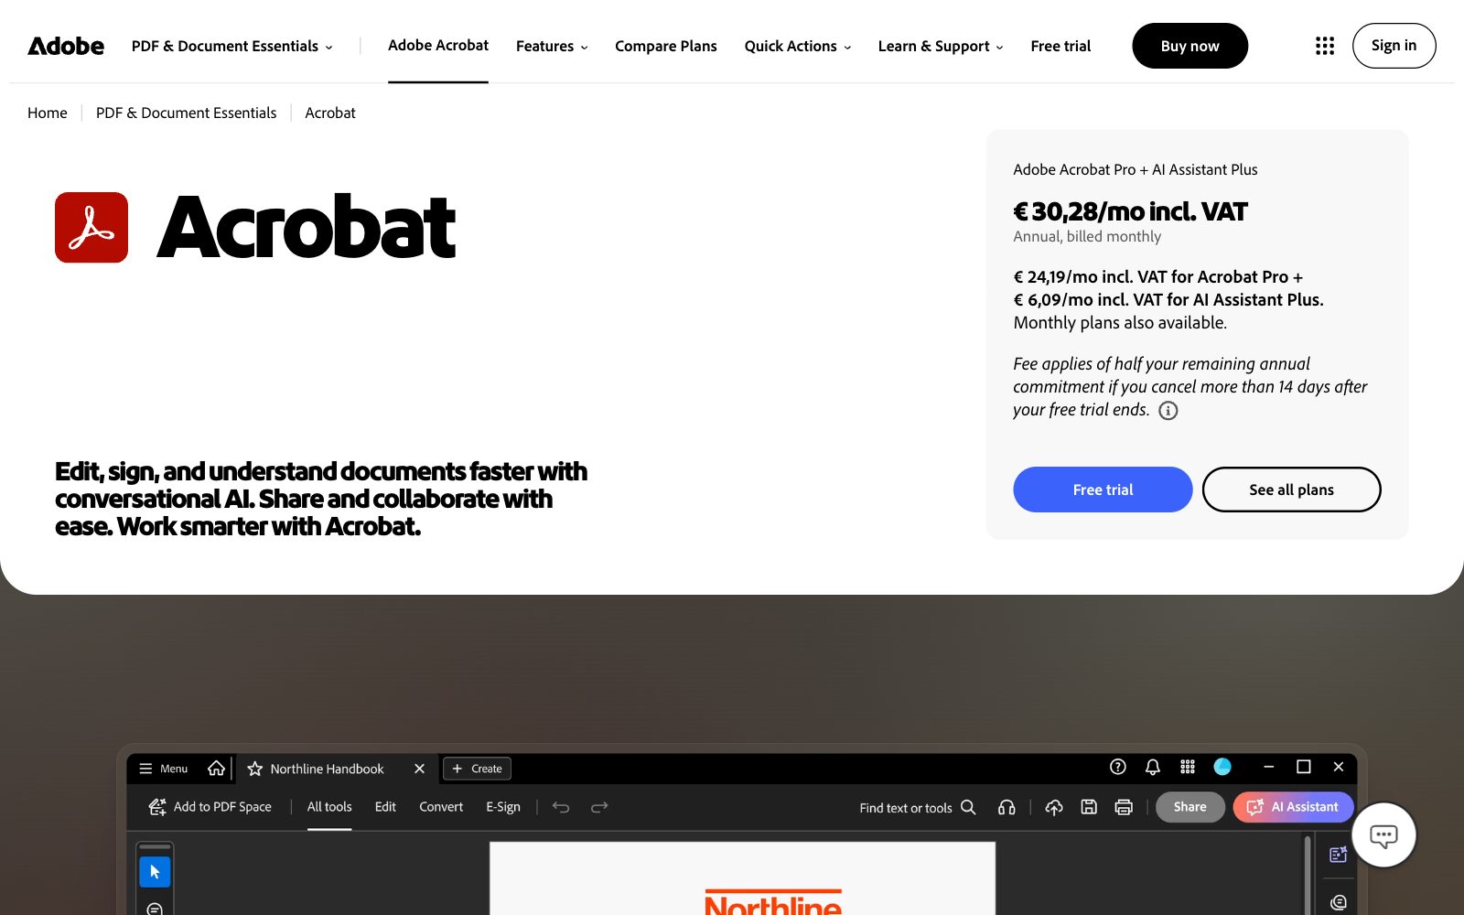Screen dimensions: 1464x915
Task: Click the Create new tab button
Action: (x=477, y=769)
